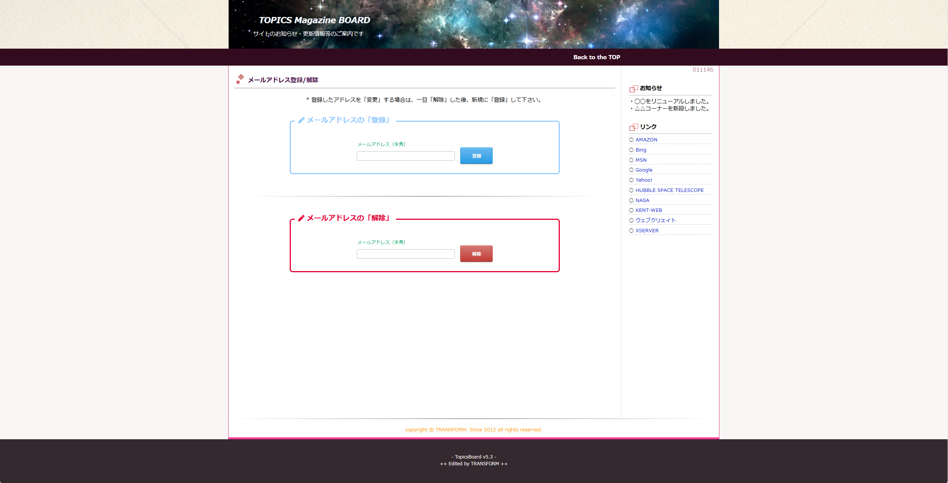The width and height of the screenshot is (948, 483).
Task: Focus the unsubscribe email address field
Action: pyautogui.click(x=406, y=254)
